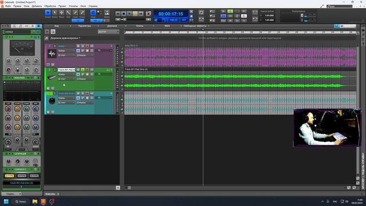Solo track 1 with its S button
The height and width of the screenshot is (206, 366).
[x=82, y=46]
